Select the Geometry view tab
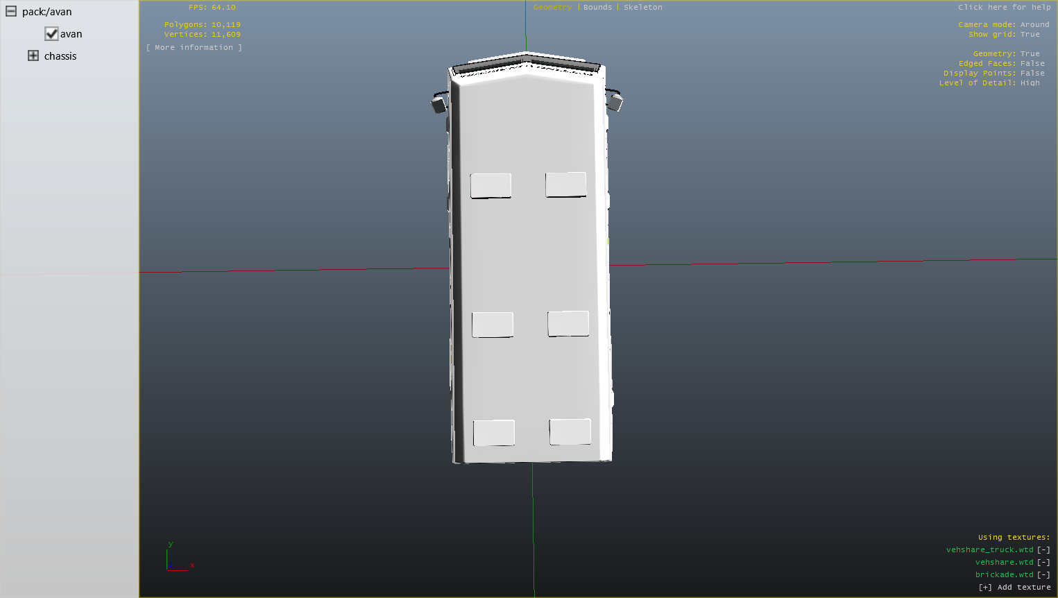This screenshot has height=598, width=1058. click(x=552, y=8)
